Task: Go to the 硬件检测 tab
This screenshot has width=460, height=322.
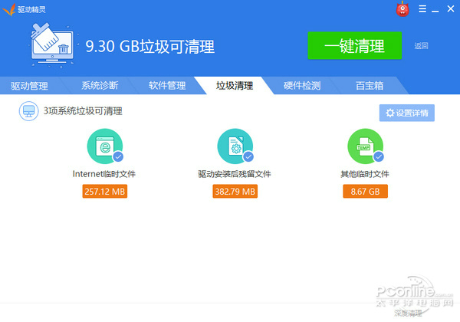Action: click(302, 86)
